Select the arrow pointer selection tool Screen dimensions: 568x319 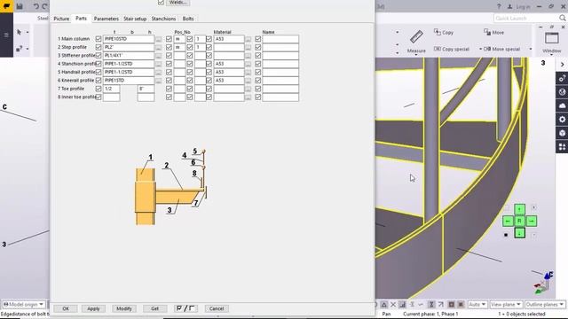click(x=20, y=32)
